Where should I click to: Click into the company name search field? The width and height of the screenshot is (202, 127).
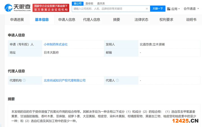click(x=108, y=9)
